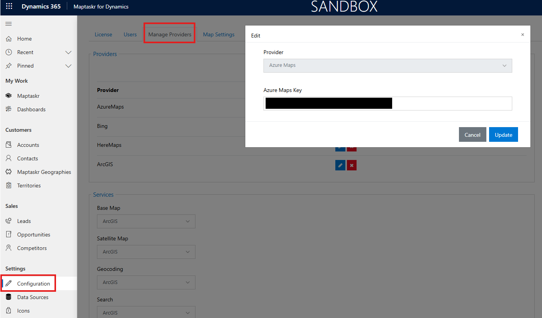The width and height of the screenshot is (542, 318).
Task: Click the Update button
Action: tap(503, 134)
